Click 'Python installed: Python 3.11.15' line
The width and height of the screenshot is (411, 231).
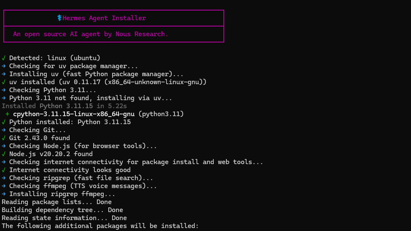pyautogui.click(x=70, y=122)
